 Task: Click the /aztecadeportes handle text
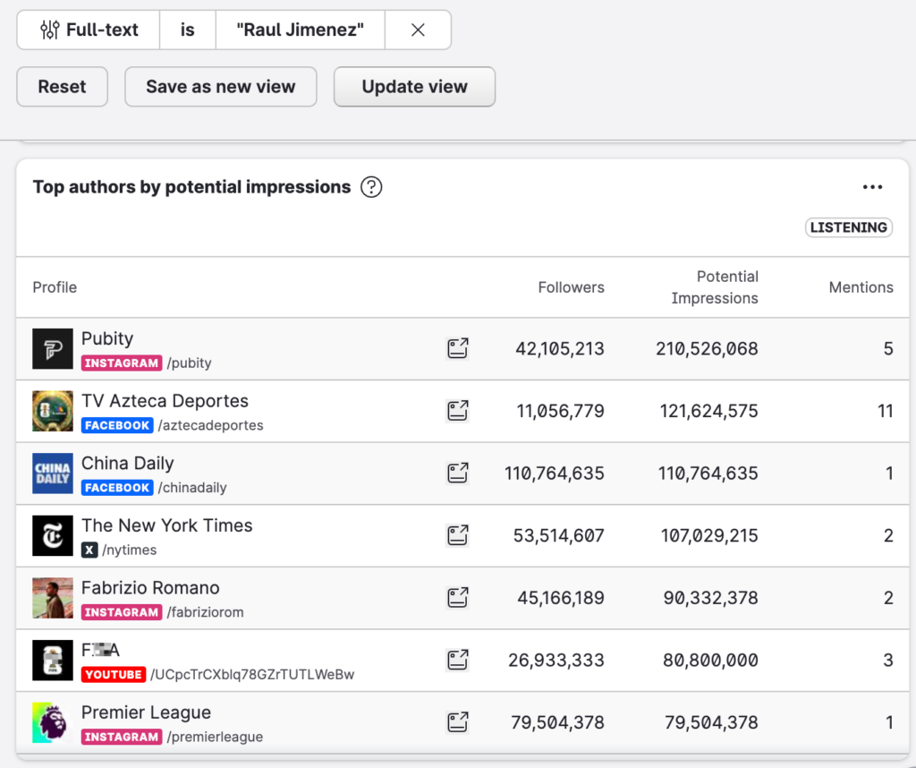[x=211, y=425]
